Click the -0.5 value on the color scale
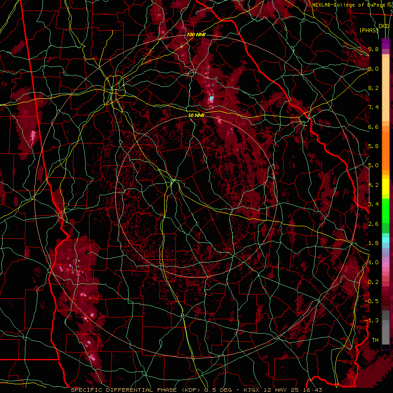393x393 pixels. (372, 301)
